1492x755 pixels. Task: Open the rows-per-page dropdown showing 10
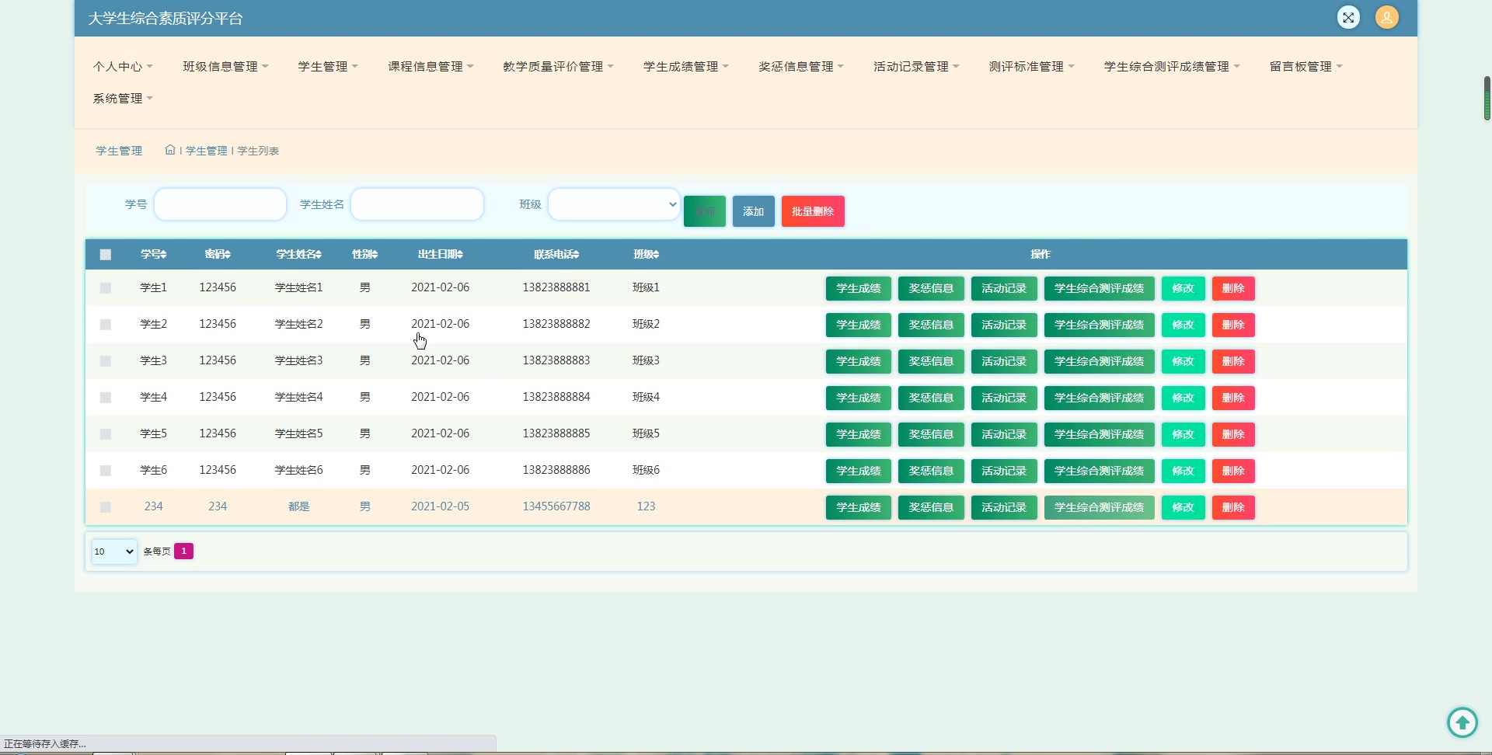114,551
